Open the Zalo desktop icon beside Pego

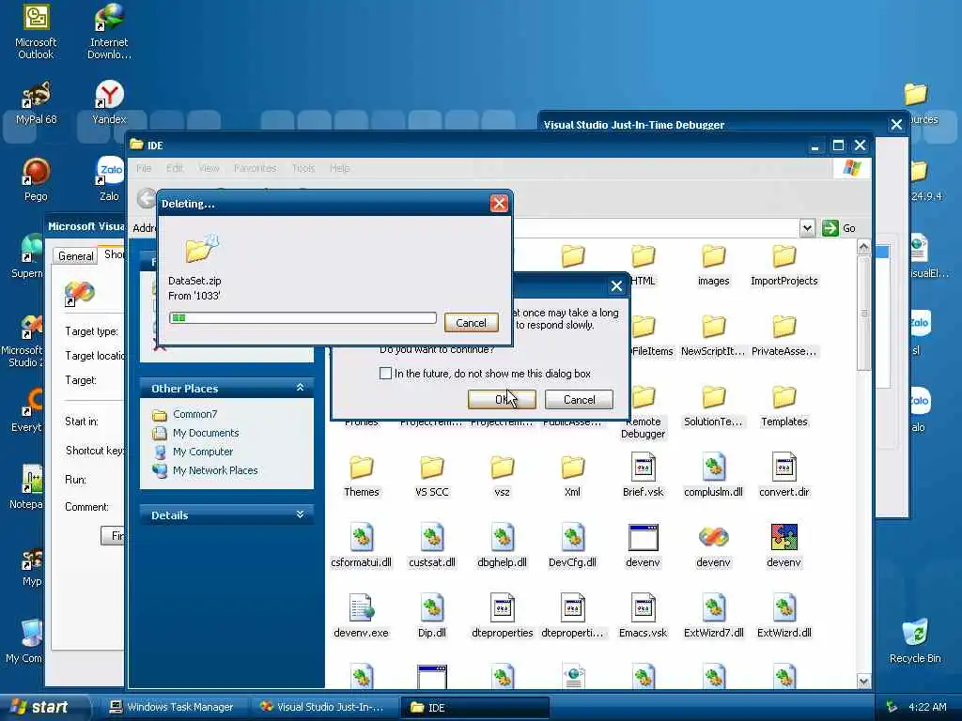pyautogui.click(x=109, y=179)
